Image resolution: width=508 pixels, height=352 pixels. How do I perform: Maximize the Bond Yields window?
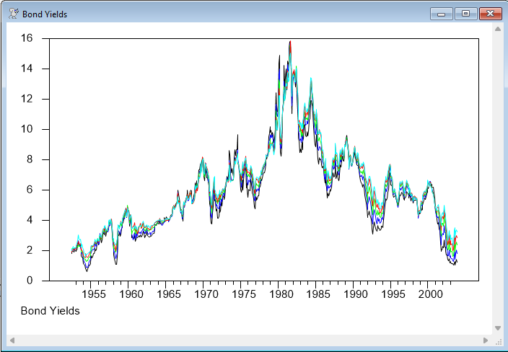coord(465,14)
